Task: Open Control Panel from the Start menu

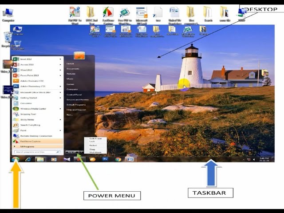Action: pos(74,95)
